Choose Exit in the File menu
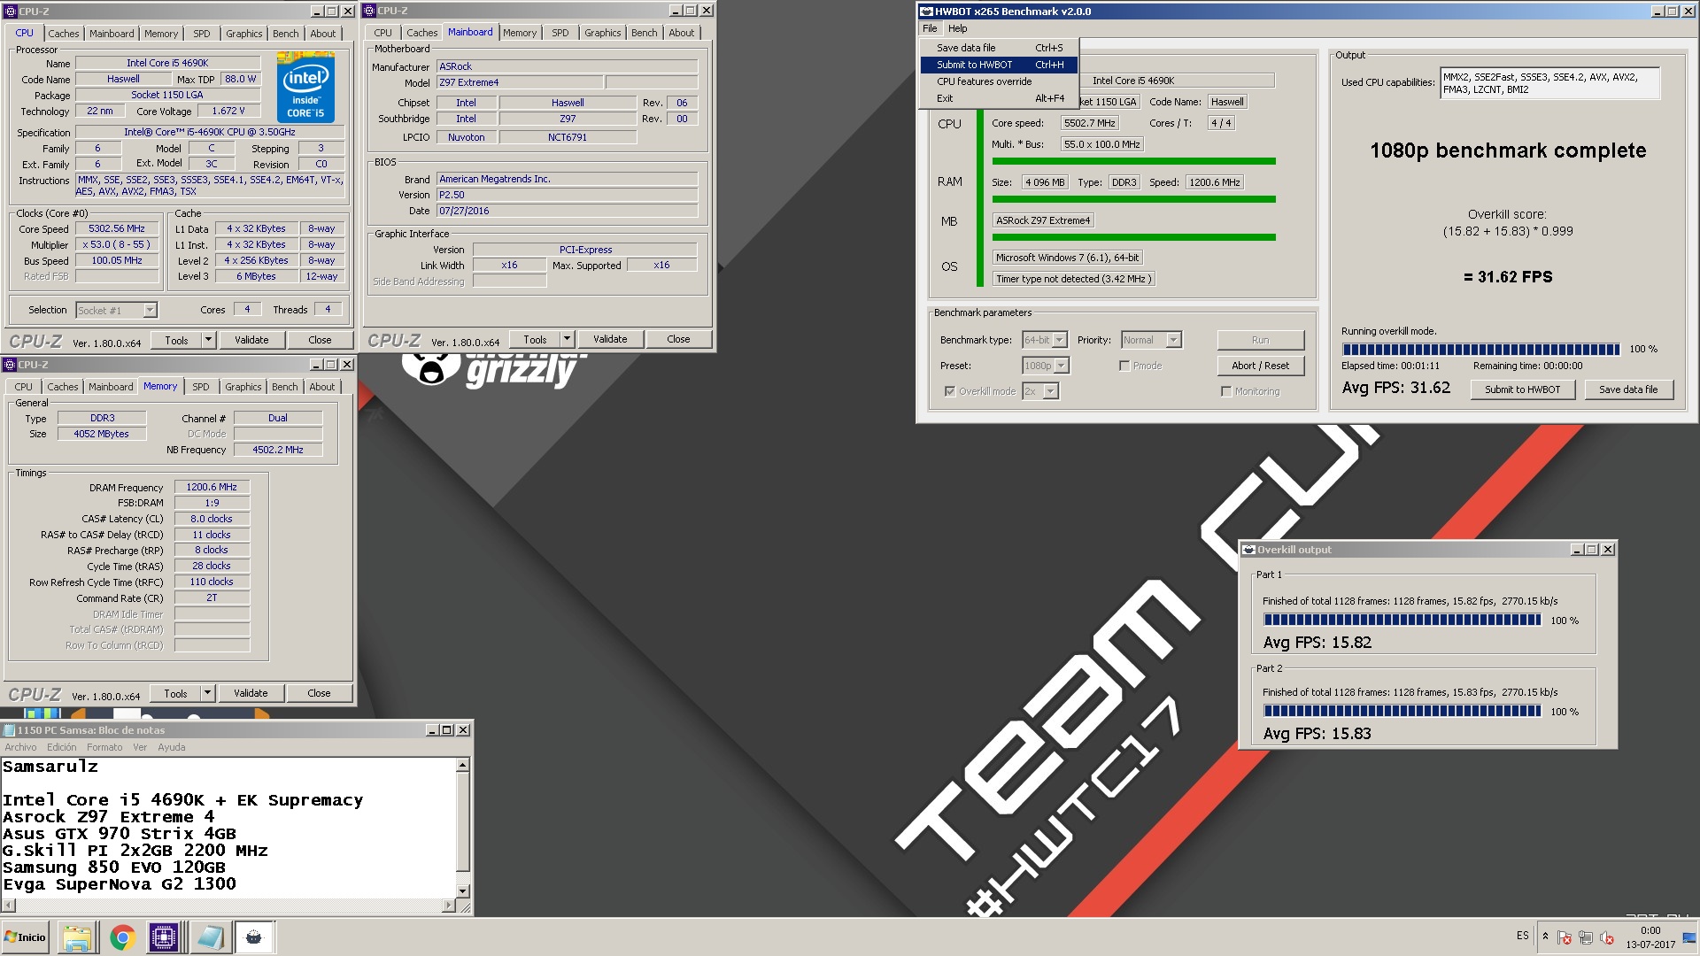The image size is (1700, 956). pyautogui.click(x=999, y=98)
